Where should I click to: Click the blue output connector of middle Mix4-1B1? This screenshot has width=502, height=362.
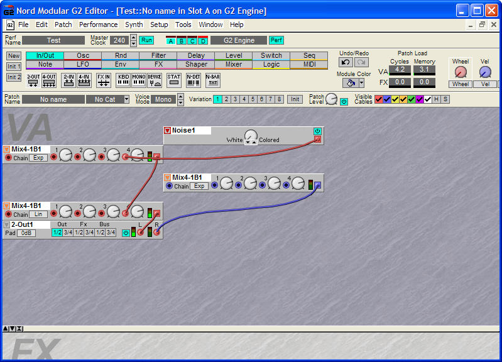(317, 185)
